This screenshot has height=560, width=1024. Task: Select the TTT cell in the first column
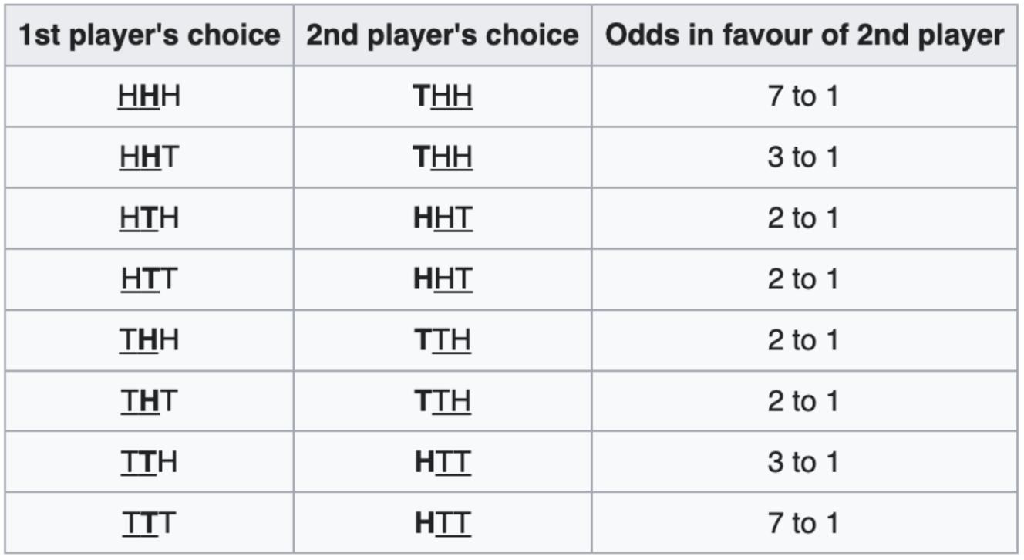click(149, 523)
